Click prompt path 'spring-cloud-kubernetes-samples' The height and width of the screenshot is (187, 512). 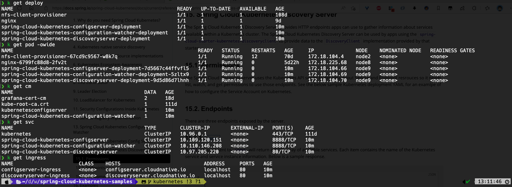86,182
